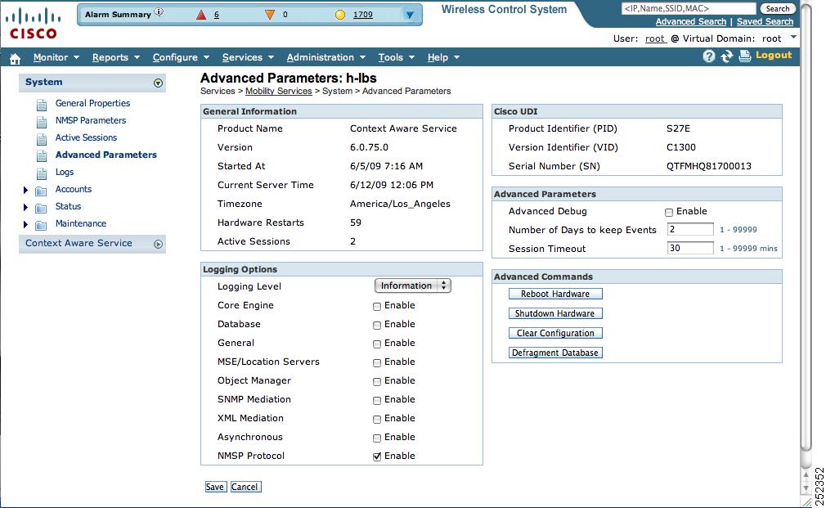The height and width of the screenshot is (508, 826).
Task: Disable the NMSP Protocol logging checkbox
Action: 376,456
